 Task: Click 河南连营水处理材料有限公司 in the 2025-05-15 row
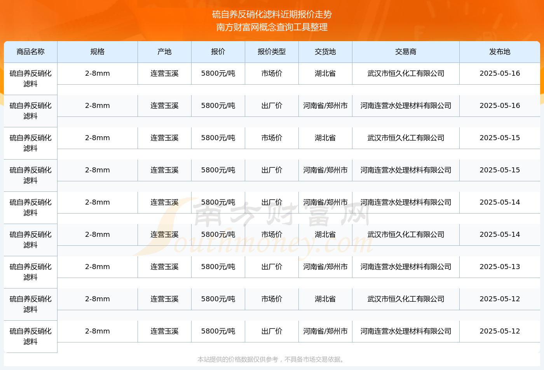coord(406,170)
